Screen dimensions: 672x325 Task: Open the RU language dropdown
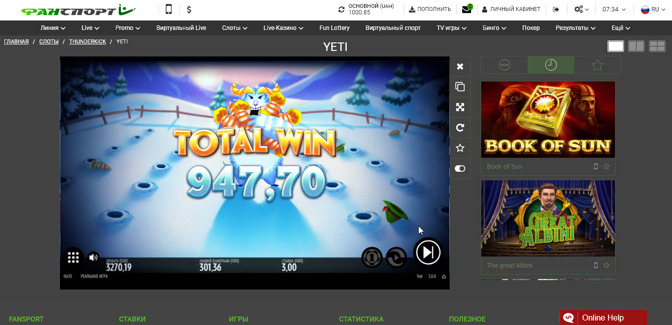(653, 9)
